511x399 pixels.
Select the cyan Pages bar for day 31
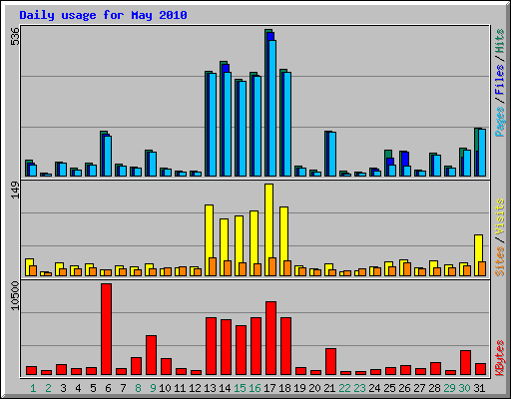[x=482, y=153]
